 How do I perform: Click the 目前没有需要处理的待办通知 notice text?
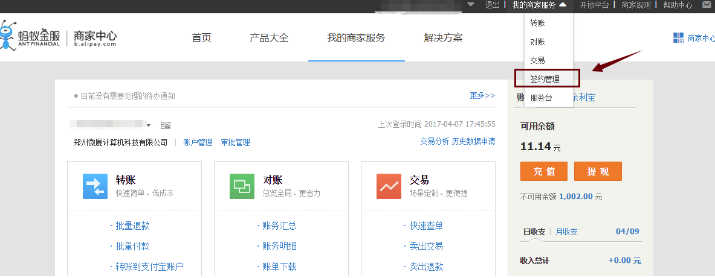[x=128, y=96]
